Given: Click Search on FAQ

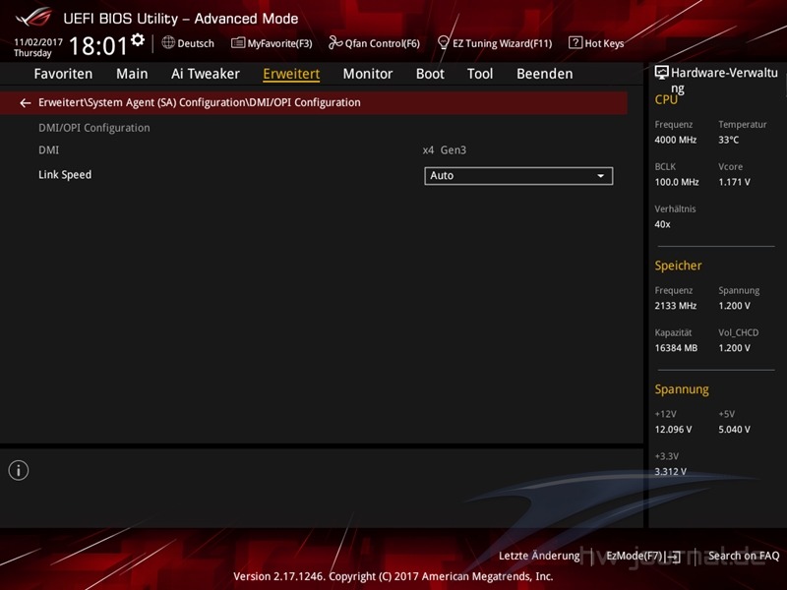Looking at the screenshot, I should click(x=744, y=556).
